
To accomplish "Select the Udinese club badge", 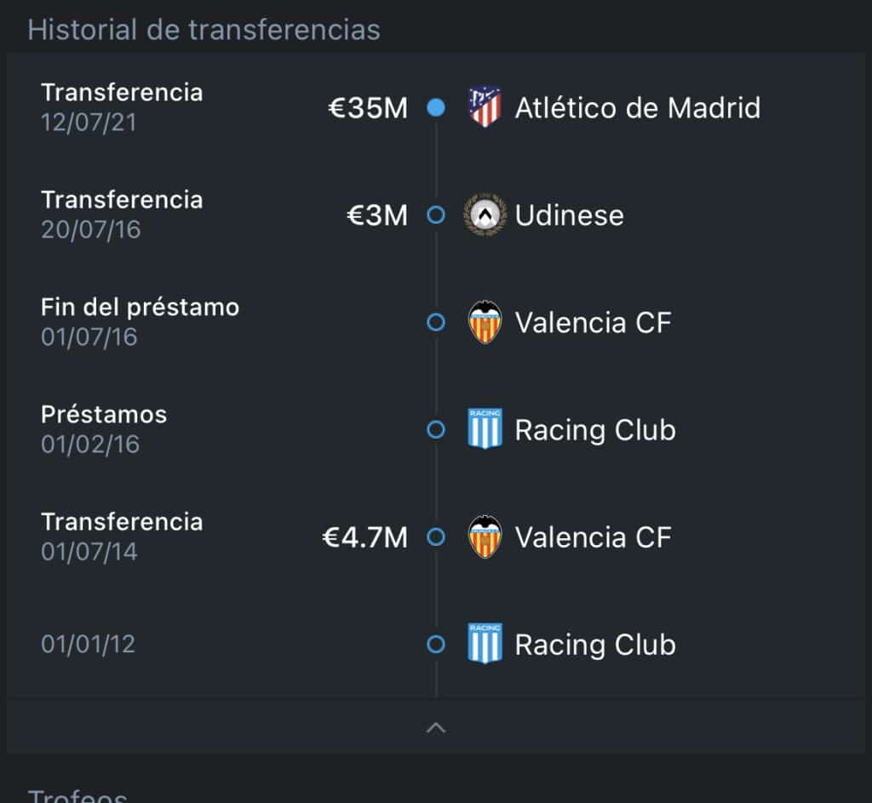I will point(484,215).
